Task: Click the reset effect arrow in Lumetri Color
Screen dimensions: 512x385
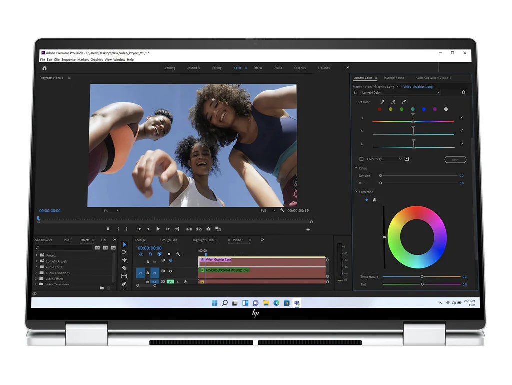Action: [463, 92]
